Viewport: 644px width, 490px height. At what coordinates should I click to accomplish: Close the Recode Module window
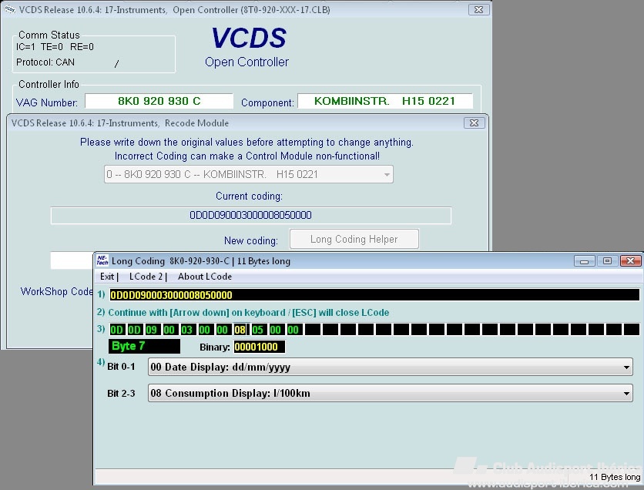point(474,123)
